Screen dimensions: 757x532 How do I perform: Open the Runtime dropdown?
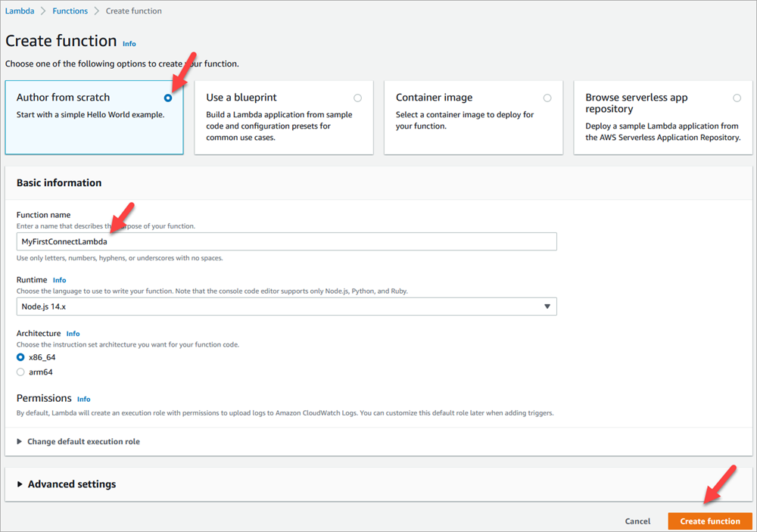pos(548,306)
